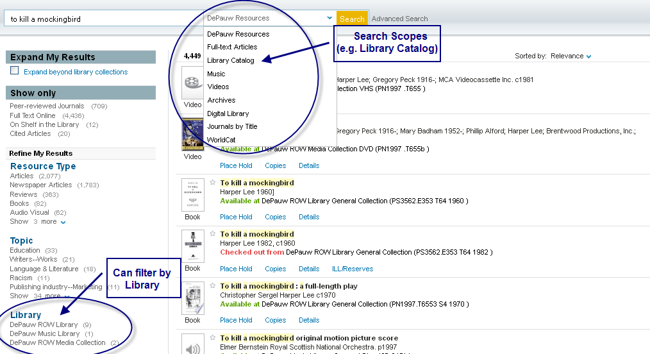Star the full-length play result
650x354 pixels.
coord(213,285)
